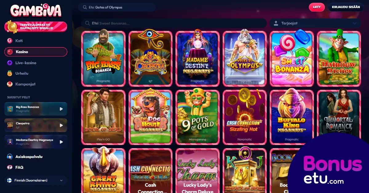Click Kirjaudu sisään login button
Image resolution: width=369 pixels, height=193 pixels.
[x=346, y=7]
